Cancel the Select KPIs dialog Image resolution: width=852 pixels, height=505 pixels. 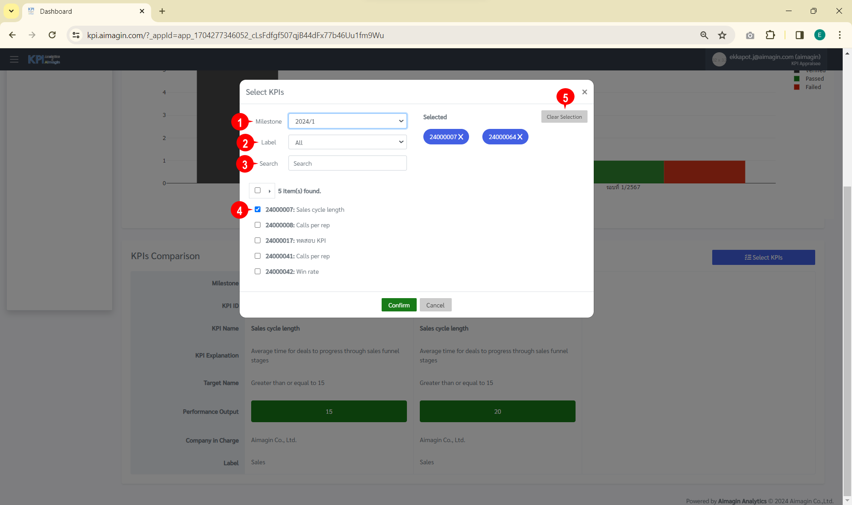tap(435, 305)
